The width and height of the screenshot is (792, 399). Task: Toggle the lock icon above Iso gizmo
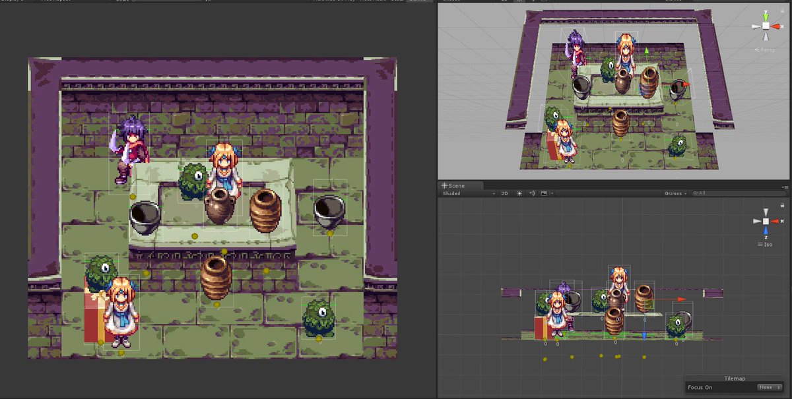coord(782,205)
